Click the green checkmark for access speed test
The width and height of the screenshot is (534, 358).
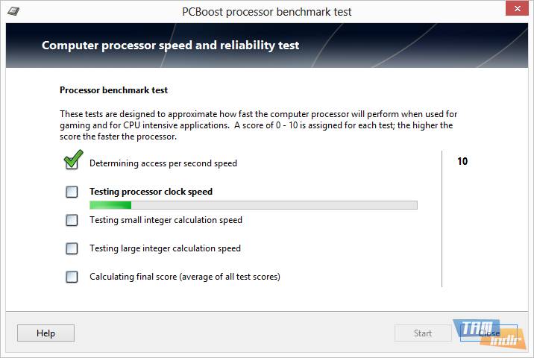[x=72, y=160]
